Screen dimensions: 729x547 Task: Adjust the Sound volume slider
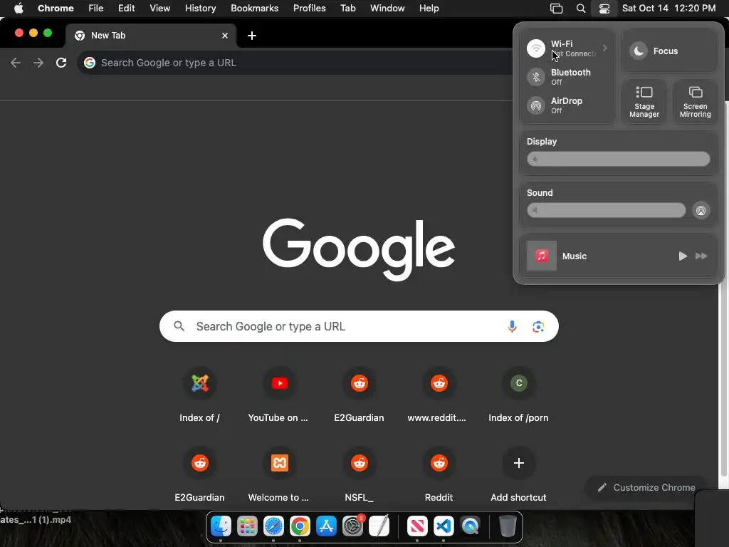coord(606,210)
